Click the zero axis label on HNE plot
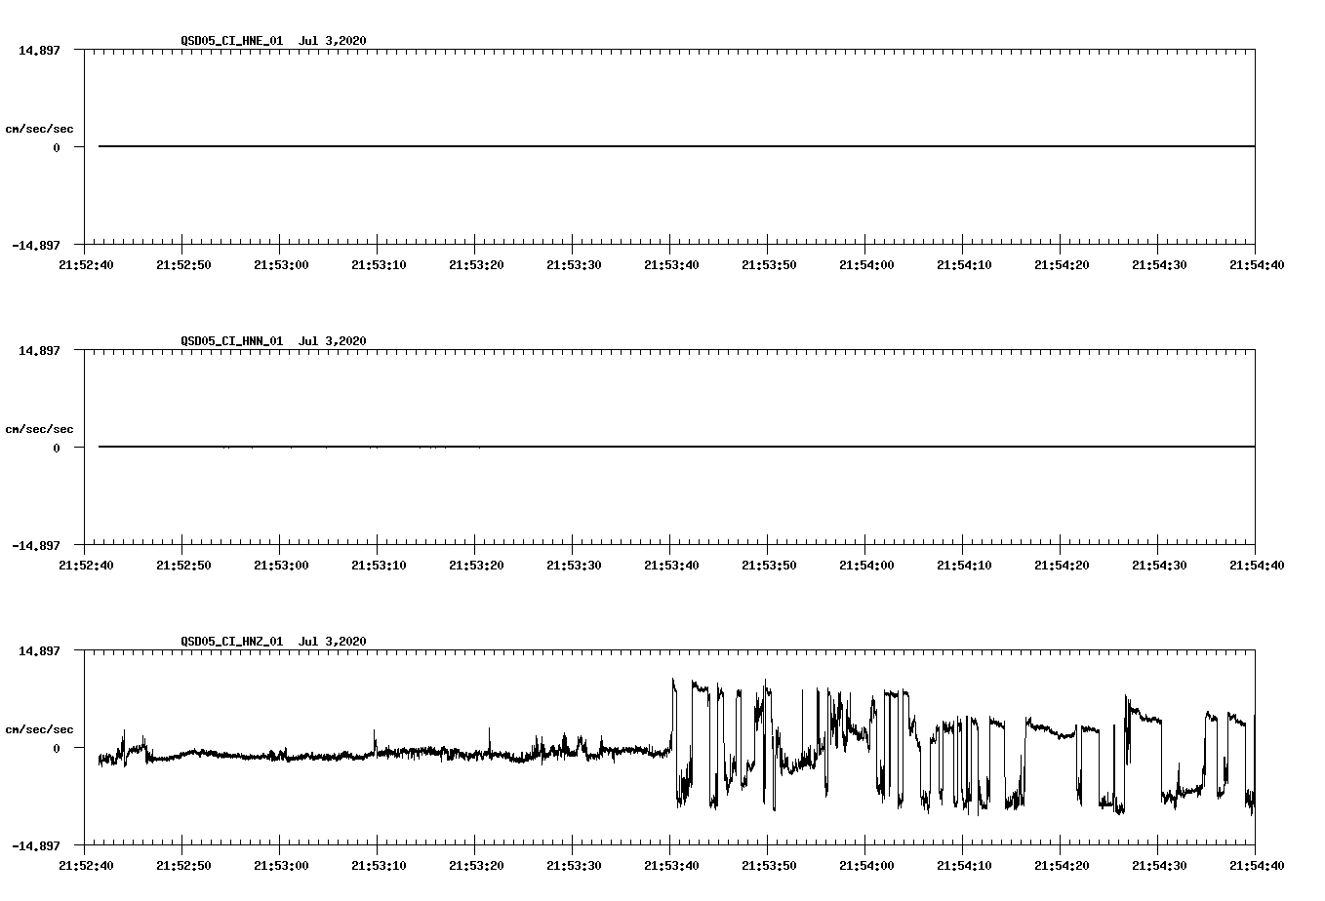1325x901 pixels. (57, 147)
